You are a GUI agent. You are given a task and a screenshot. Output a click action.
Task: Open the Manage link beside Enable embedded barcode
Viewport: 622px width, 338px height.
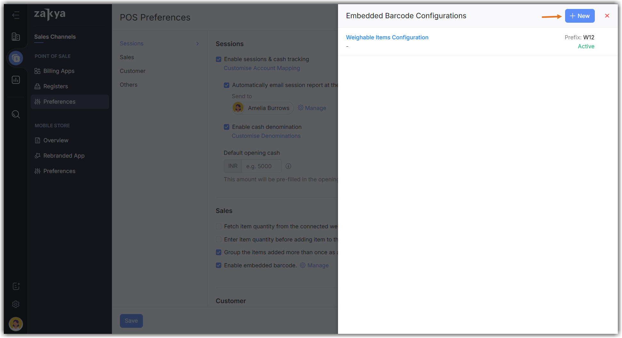[x=318, y=265]
